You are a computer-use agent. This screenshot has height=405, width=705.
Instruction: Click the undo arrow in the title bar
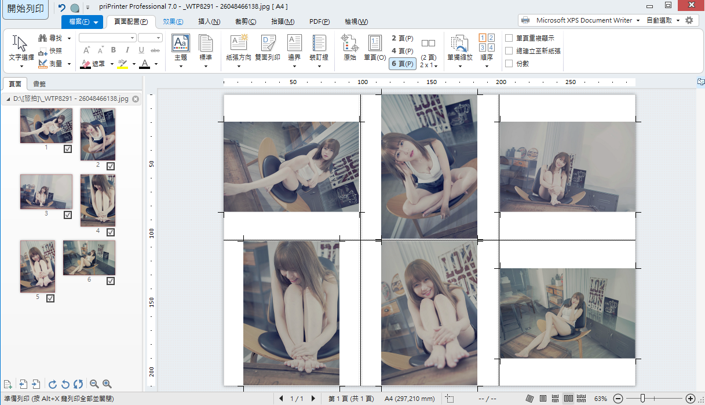point(62,8)
